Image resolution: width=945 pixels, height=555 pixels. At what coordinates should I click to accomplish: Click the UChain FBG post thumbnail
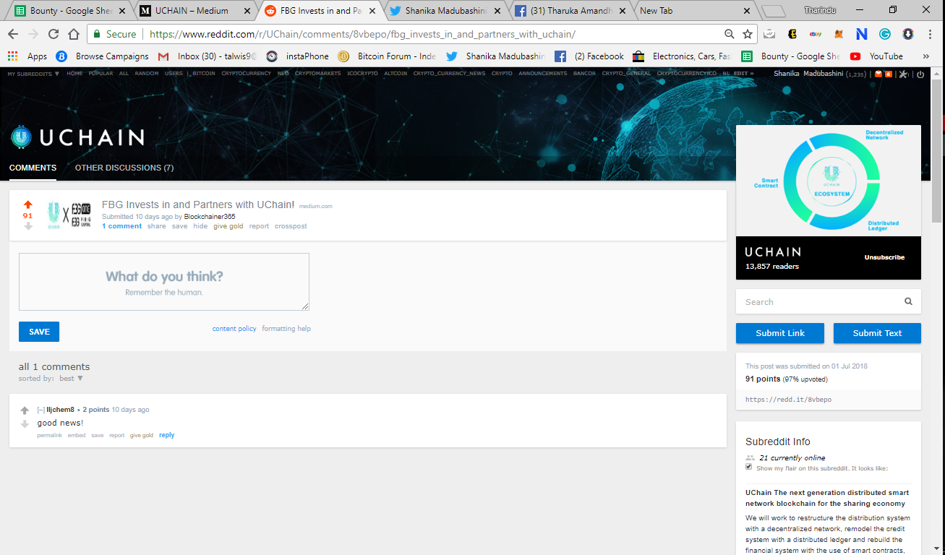coord(69,215)
